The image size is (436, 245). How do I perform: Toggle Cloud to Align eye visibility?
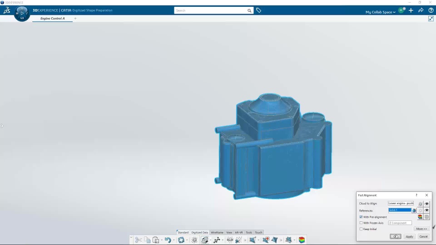pyautogui.click(x=427, y=204)
